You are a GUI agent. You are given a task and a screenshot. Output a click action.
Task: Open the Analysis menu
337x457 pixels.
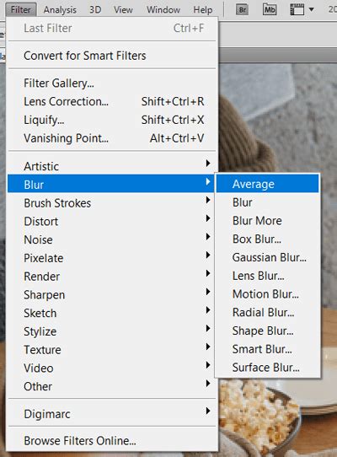click(60, 10)
